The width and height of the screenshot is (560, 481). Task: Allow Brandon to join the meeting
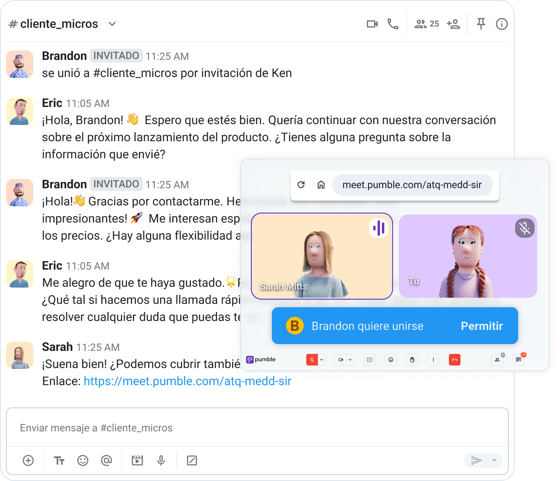(482, 326)
